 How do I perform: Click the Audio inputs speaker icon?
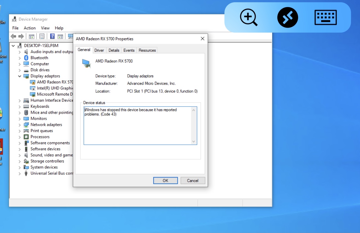coord(26,52)
